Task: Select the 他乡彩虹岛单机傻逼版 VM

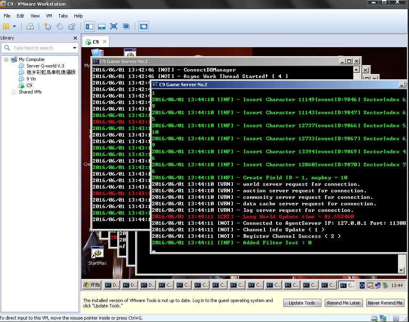Action: pyautogui.click(x=51, y=72)
